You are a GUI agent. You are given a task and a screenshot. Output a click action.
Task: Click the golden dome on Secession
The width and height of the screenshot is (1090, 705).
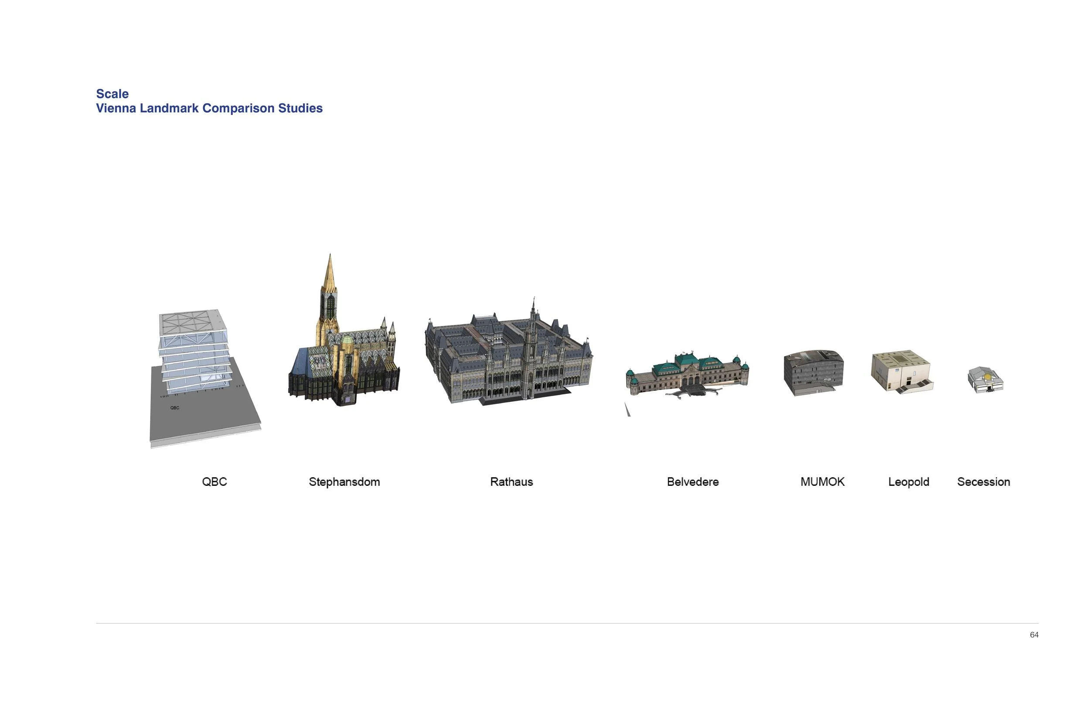tap(988, 377)
